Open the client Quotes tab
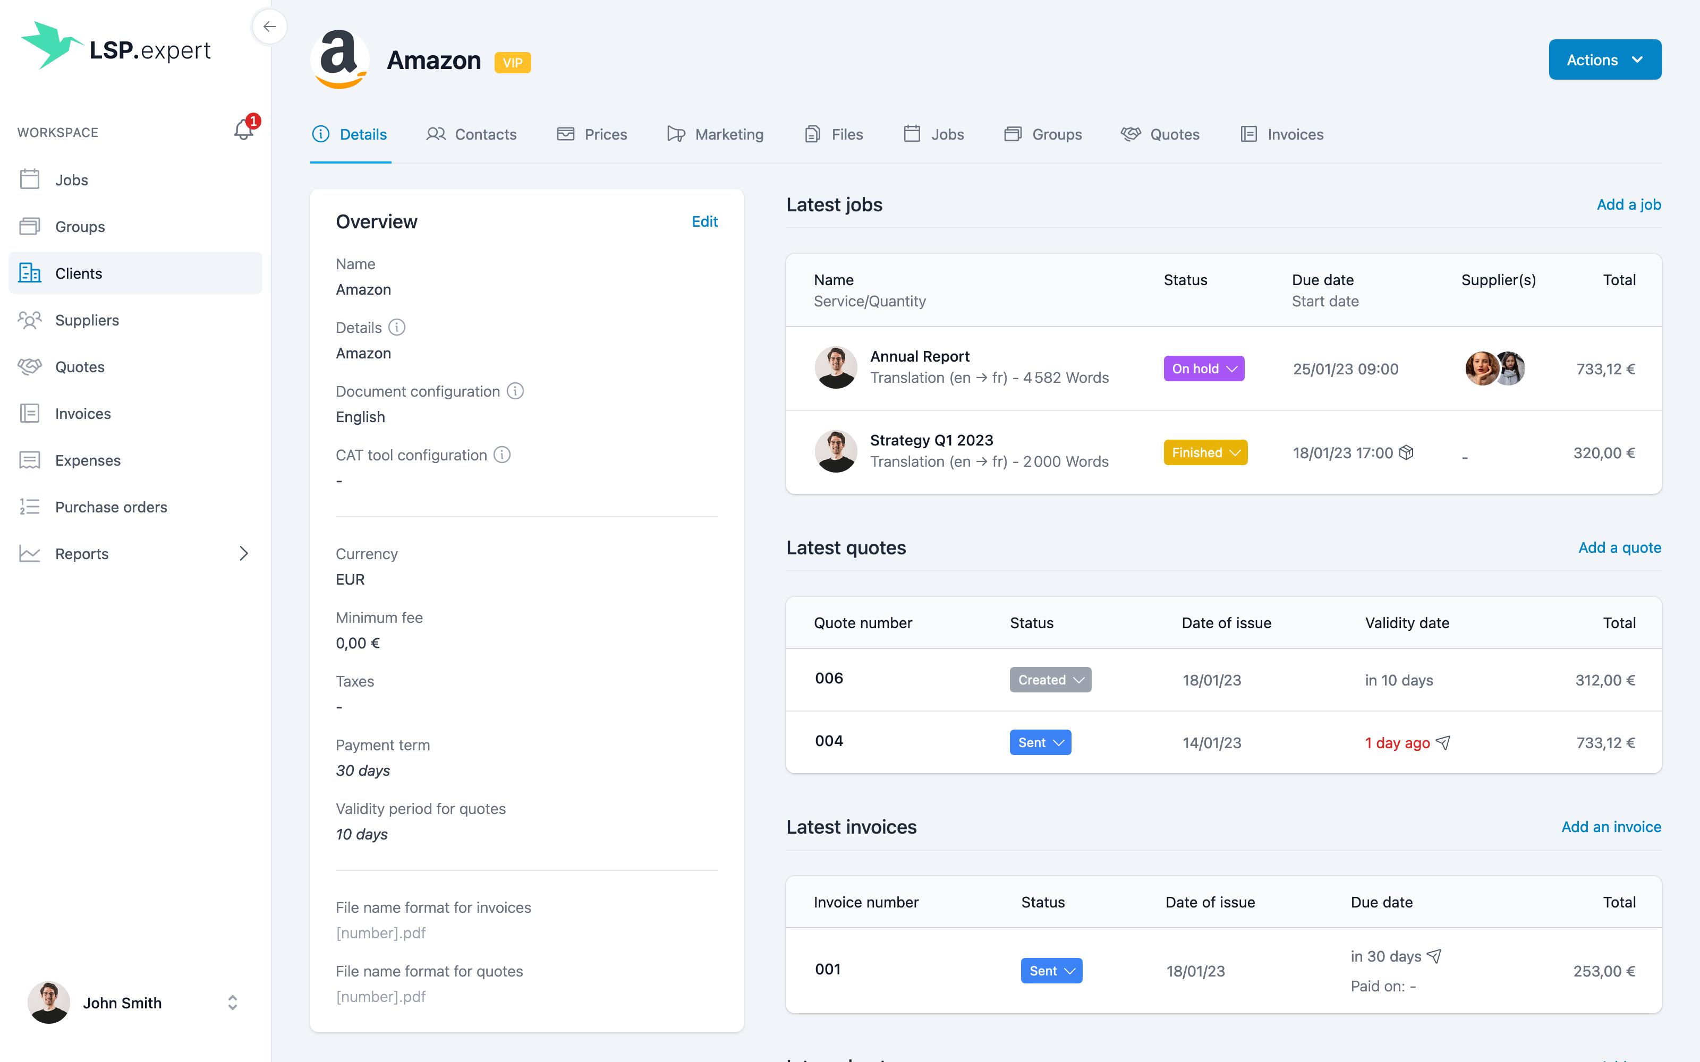The width and height of the screenshot is (1700, 1062). pyautogui.click(x=1160, y=134)
